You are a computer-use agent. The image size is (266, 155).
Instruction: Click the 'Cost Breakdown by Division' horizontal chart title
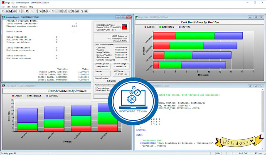[x=200, y=22]
